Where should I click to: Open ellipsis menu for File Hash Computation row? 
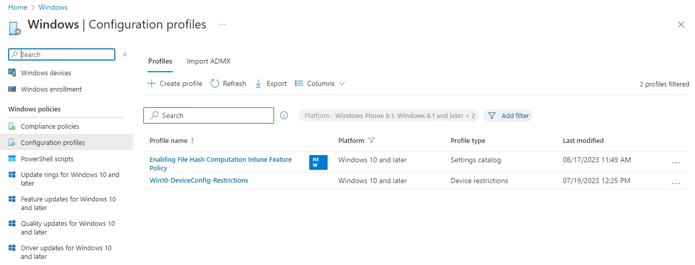(676, 163)
